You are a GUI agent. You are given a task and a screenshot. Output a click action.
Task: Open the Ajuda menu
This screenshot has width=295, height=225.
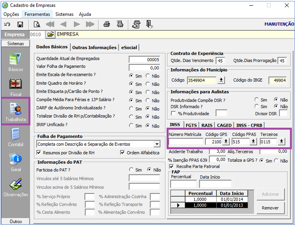point(85,14)
